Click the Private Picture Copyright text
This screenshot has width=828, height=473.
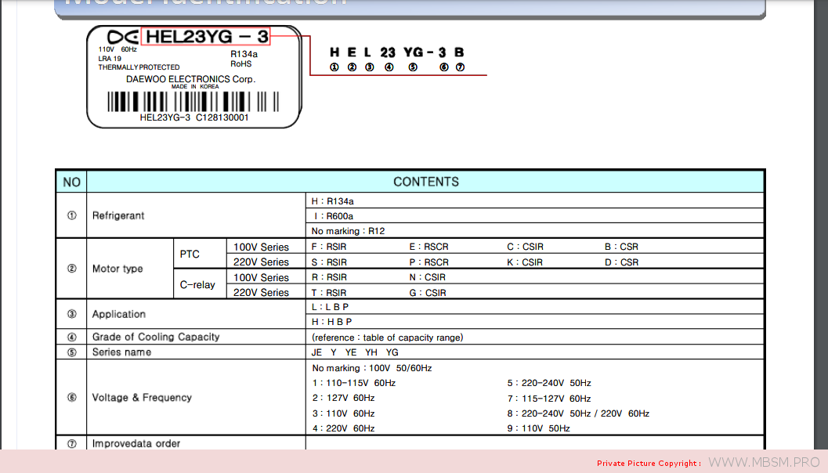649,464
